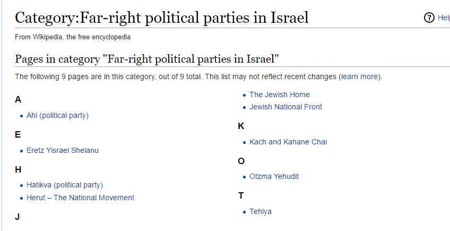The height and width of the screenshot is (231, 450).
Task: Click the letter T group heading
Action: [x=241, y=195]
